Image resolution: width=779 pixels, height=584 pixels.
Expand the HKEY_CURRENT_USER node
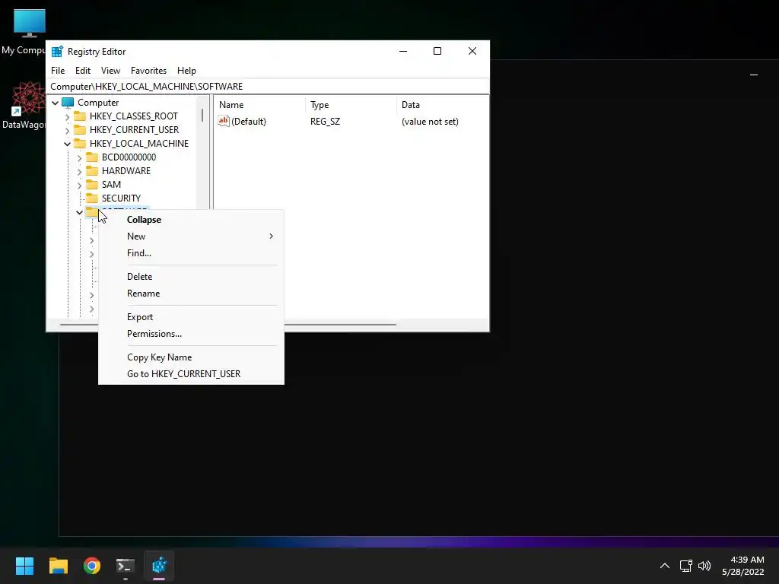point(68,130)
